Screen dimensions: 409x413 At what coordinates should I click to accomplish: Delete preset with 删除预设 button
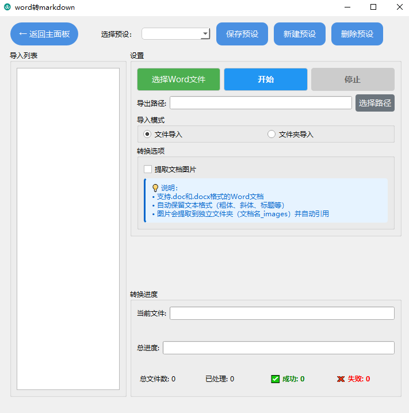click(357, 34)
